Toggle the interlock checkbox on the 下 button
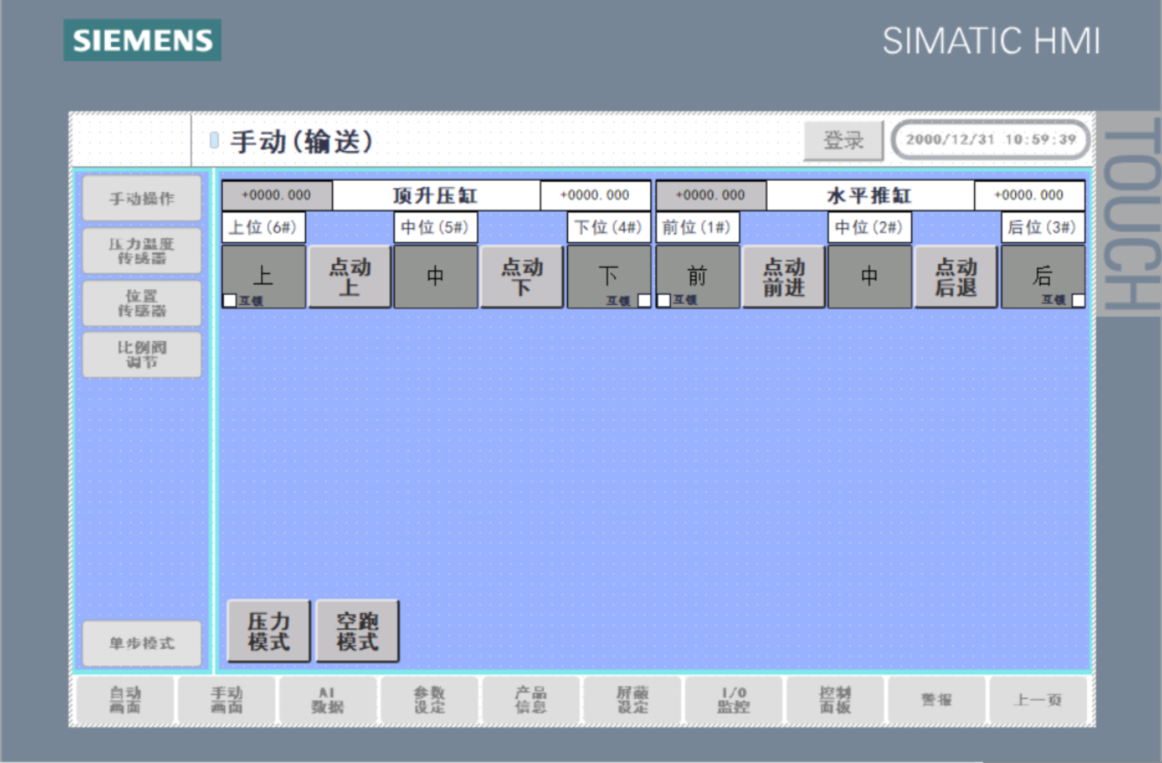Viewport: 1162px width, 763px height. point(644,301)
